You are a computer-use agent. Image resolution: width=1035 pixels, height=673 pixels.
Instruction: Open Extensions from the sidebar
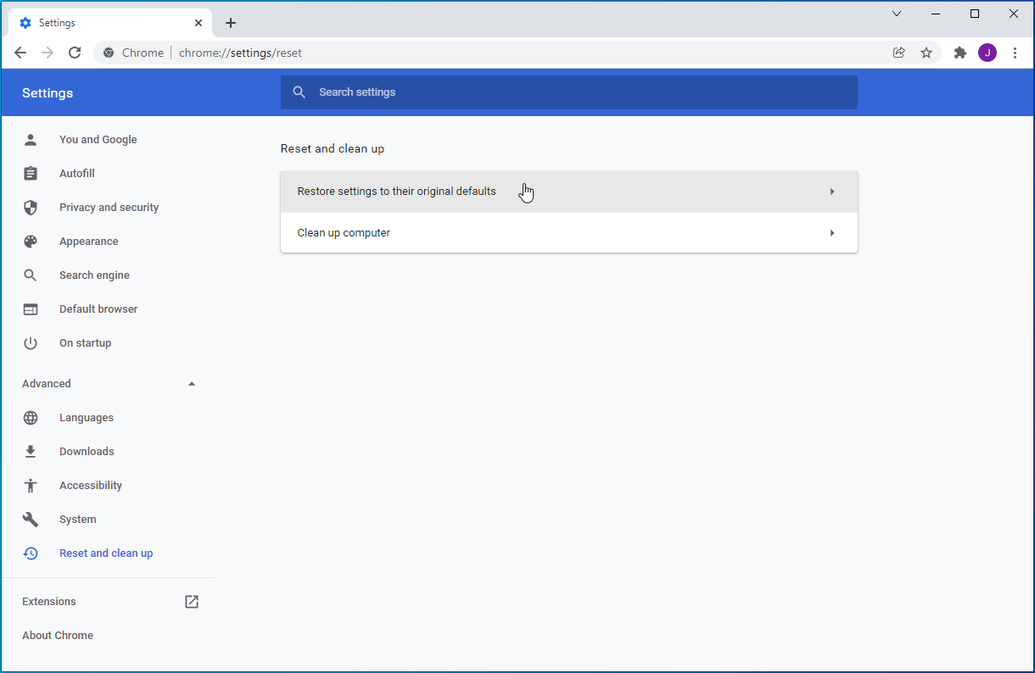pos(48,601)
